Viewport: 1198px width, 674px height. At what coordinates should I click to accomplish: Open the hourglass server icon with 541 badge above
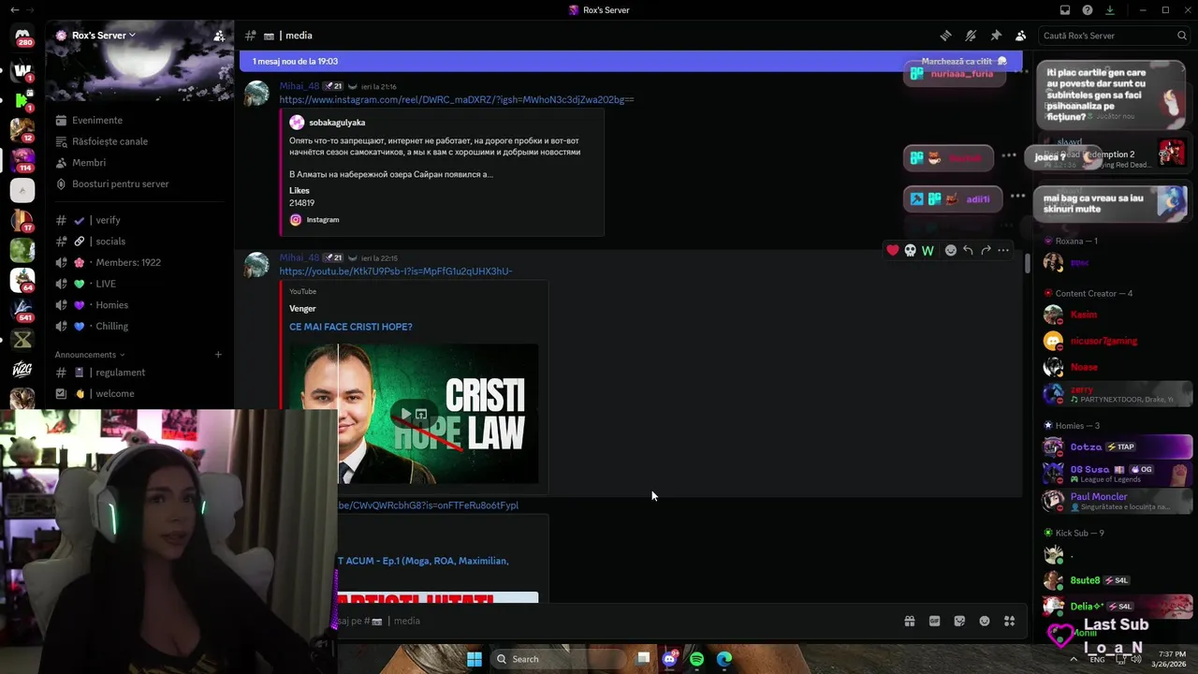22,340
